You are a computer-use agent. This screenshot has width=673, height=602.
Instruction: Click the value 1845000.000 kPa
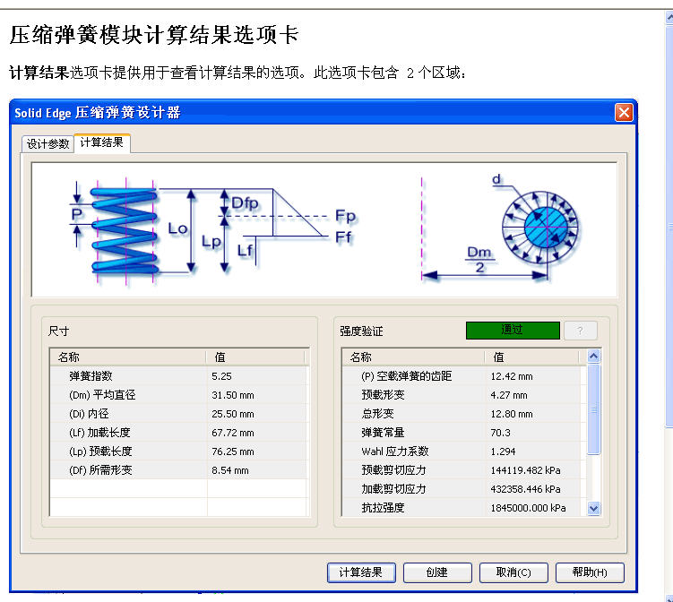click(529, 508)
